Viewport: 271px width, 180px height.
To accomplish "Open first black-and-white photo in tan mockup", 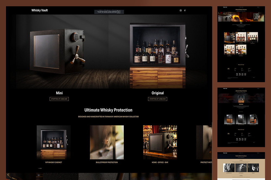I will click(229, 168).
